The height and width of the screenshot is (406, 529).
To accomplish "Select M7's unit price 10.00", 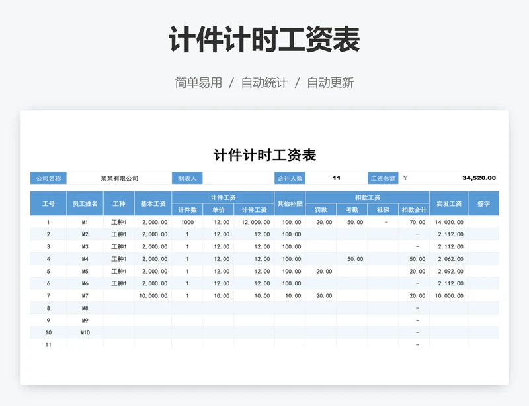I will pyautogui.click(x=218, y=296).
